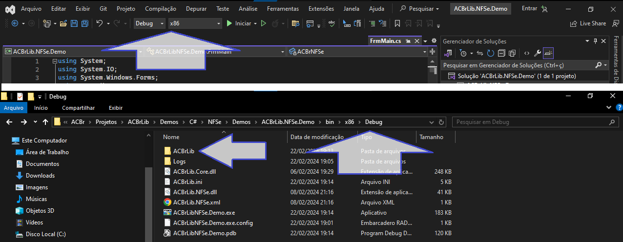Screen dimensions: 623x242
Task: Click the New Project icon in the toolbar
Action: click(x=47, y=23)
